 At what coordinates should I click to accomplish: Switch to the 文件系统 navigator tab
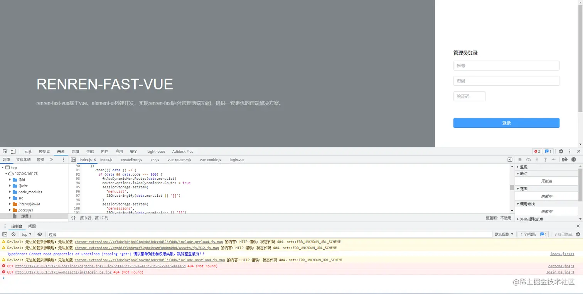[x=24, y=160]
